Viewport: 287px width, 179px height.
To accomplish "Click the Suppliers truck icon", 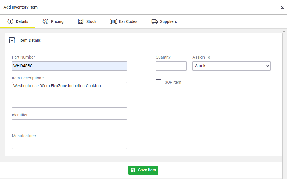I will (154, 21).
